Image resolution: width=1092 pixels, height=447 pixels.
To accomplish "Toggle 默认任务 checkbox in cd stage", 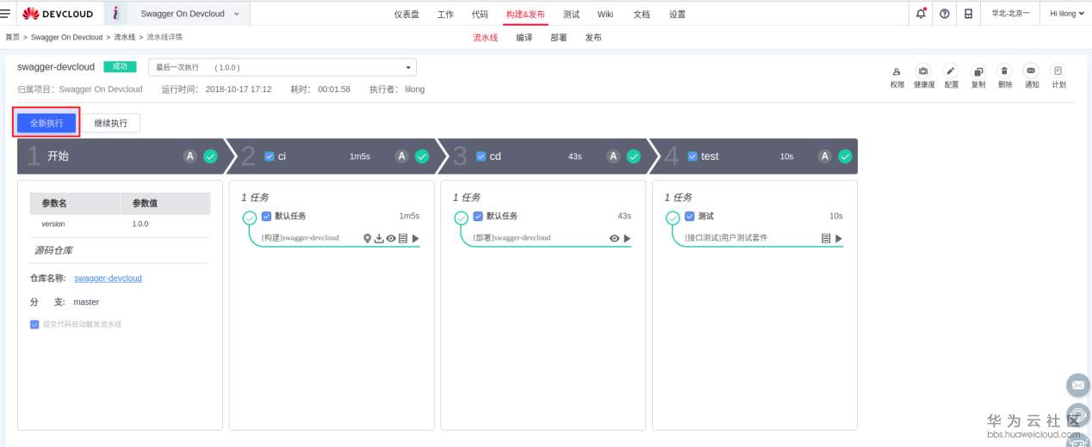I will (478, 216).
